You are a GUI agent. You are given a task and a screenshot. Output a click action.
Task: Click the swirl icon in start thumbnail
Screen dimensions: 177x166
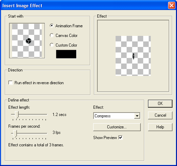[28, 41]
